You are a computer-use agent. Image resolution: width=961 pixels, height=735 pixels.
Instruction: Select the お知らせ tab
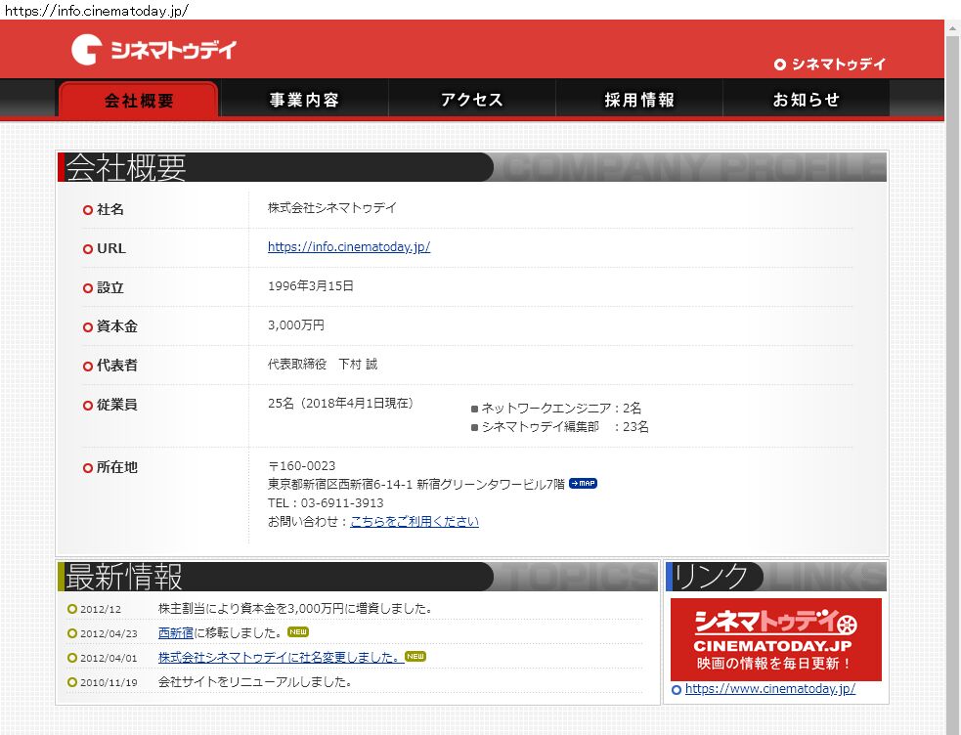(x=807, y=100)
